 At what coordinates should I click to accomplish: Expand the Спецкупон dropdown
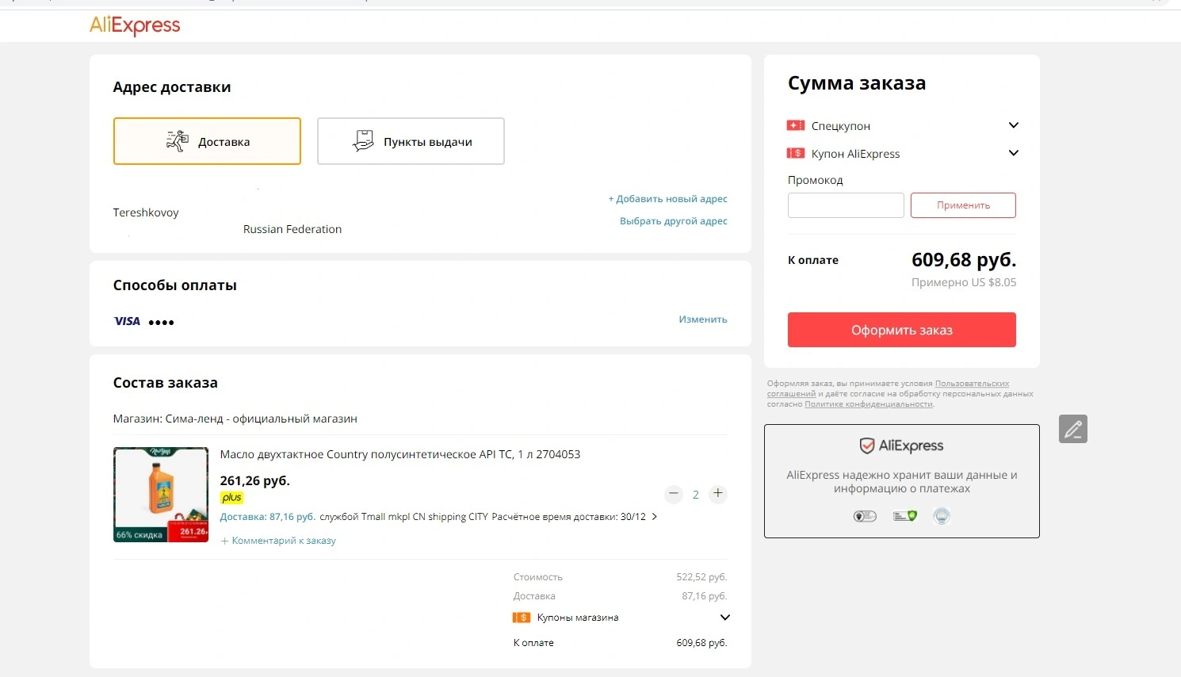click(x=1013, y=125)
